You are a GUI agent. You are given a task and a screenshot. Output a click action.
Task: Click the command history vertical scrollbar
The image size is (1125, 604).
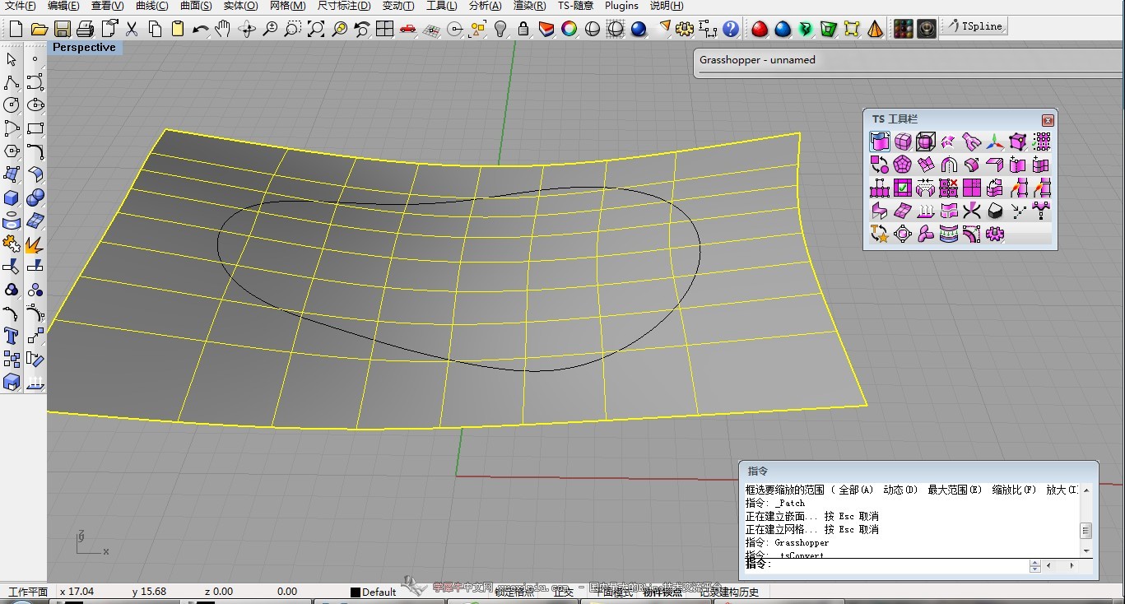pos(1086,520)
